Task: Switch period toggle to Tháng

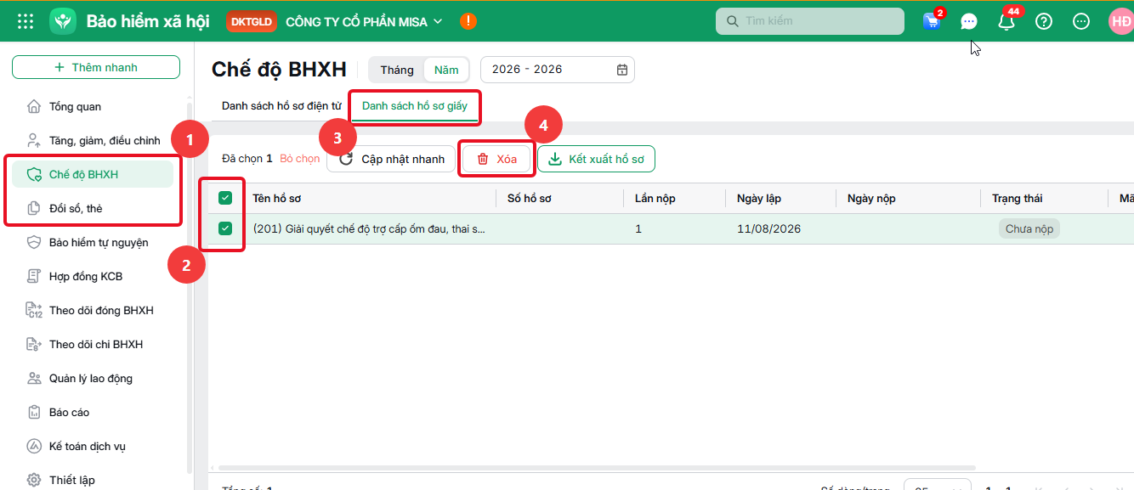Action: pos(397,70)
